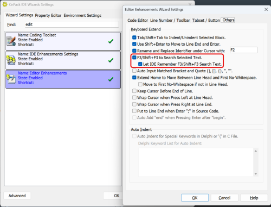Click the keyword list scroll up arrow
271x207 pixels.
(256, 151)
